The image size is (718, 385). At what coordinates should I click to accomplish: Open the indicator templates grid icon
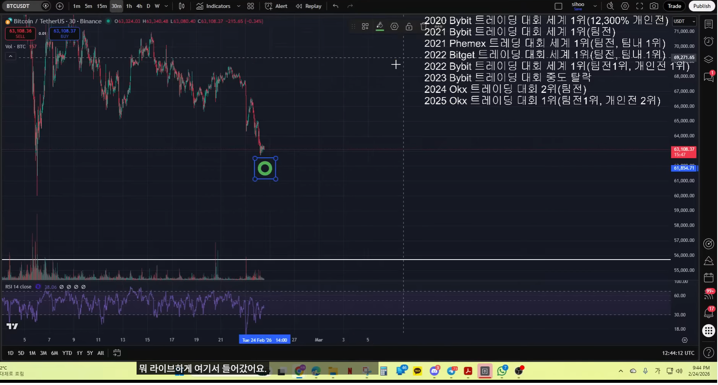coord(251,6)
